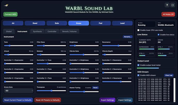Click the CTRL 3 (CC2) meter

point(165,54)
